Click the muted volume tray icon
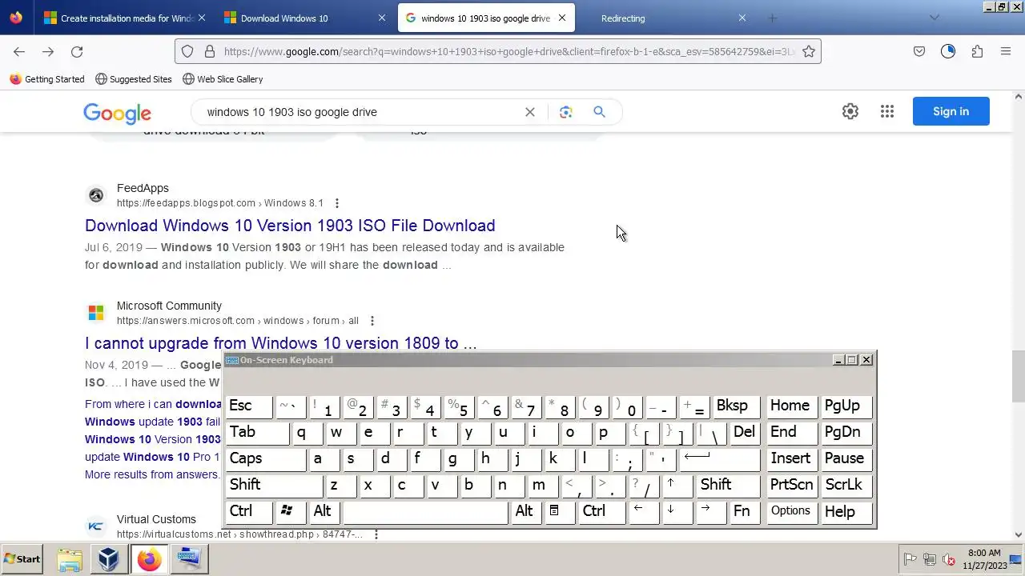The height and width of the screenshot is (576, 1025). coord(949,559)
